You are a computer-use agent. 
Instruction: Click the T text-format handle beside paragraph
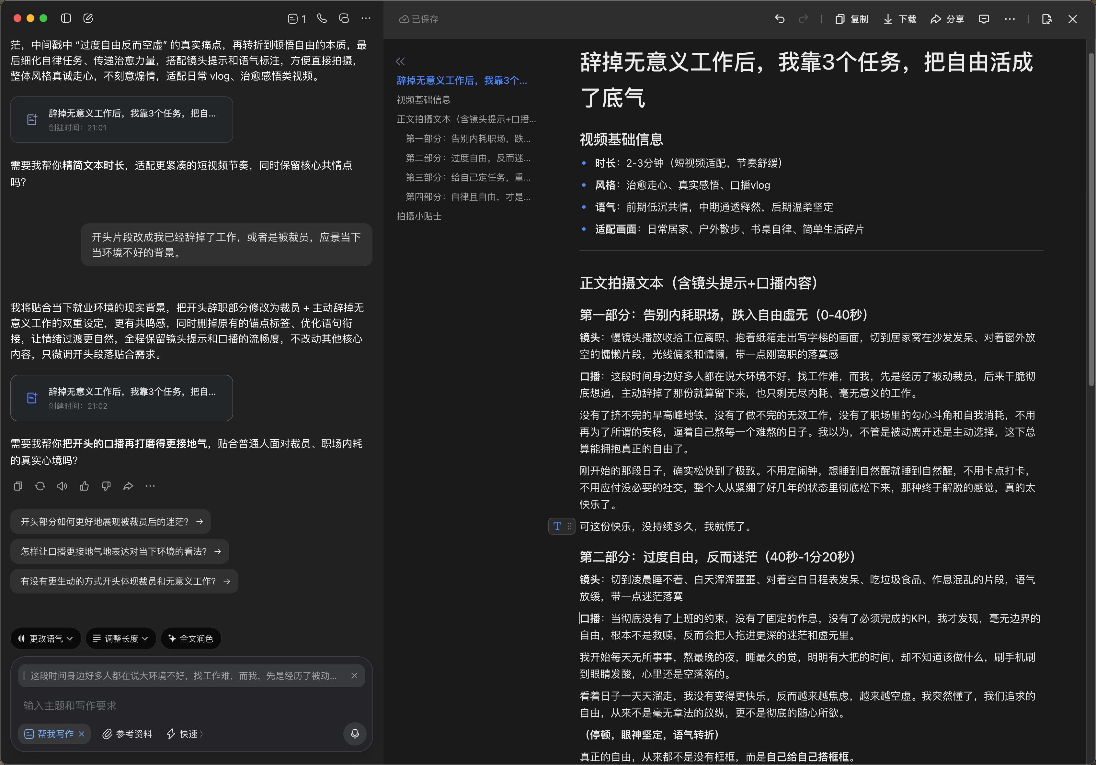click(557, 527)
